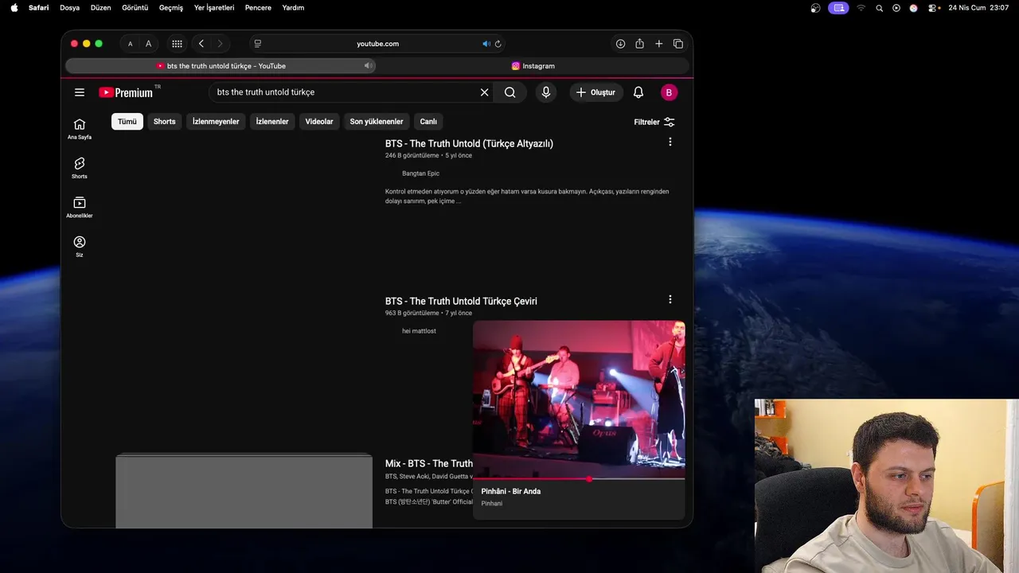Screen dimensions: 1019x573
Task: Open the Pencere menu
Action: (258, 8)
